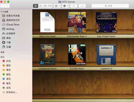Click the 我的所有文件 drive icon
The height and width of the screenshot is (102, 134).
point(3,20)
